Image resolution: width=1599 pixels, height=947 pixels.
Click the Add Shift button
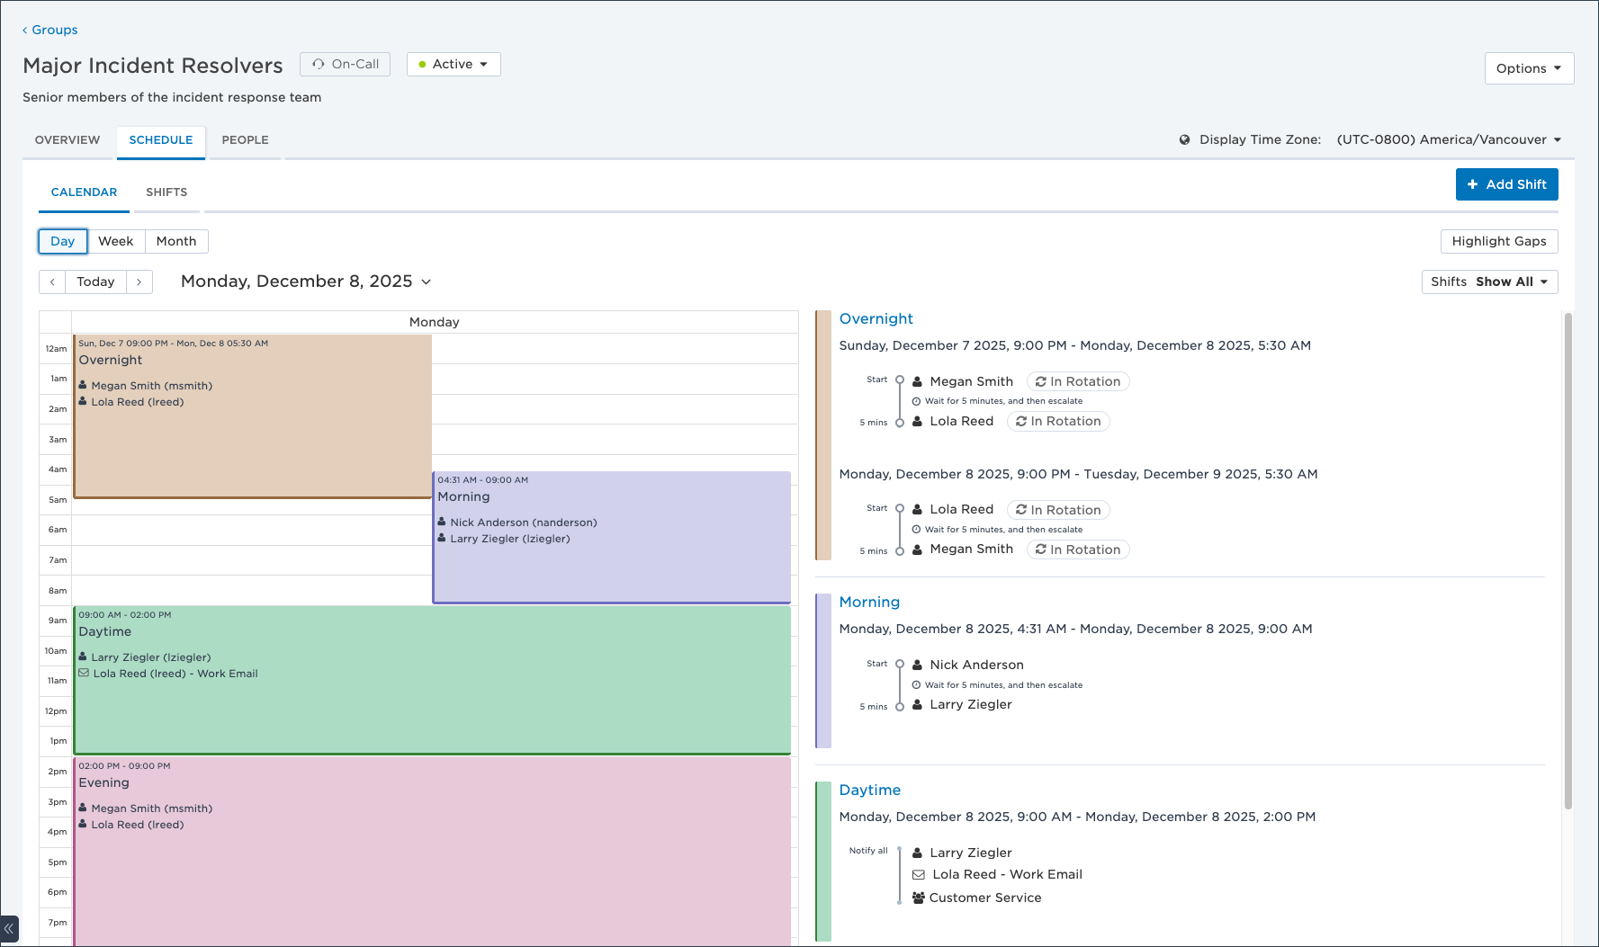(1506, 184)
